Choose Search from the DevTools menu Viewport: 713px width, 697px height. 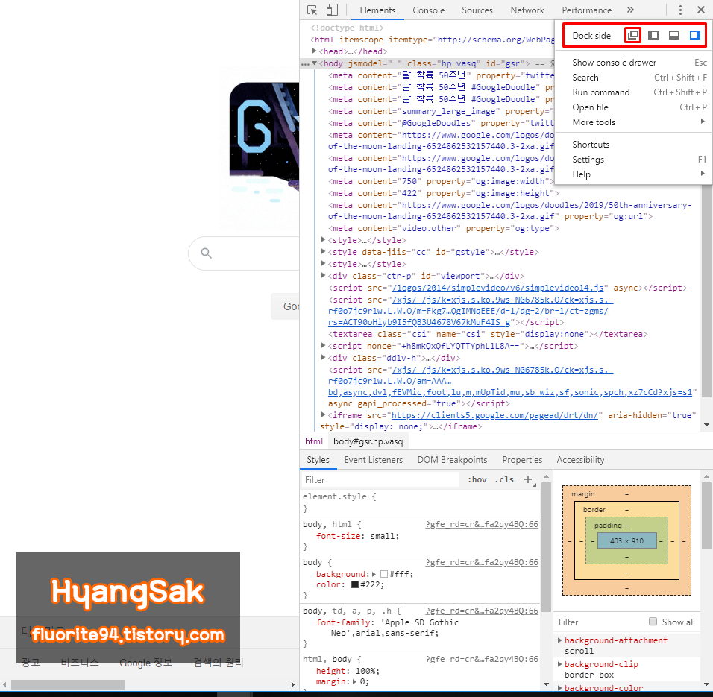coord(634,78)
